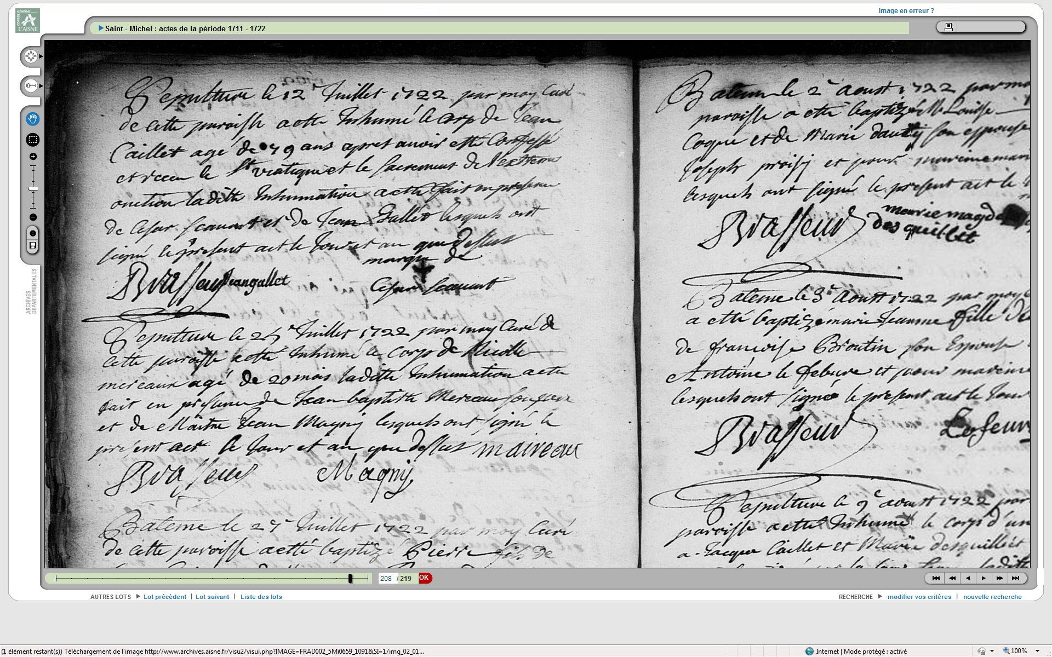Open the Liste des lots link

(261, 597)
